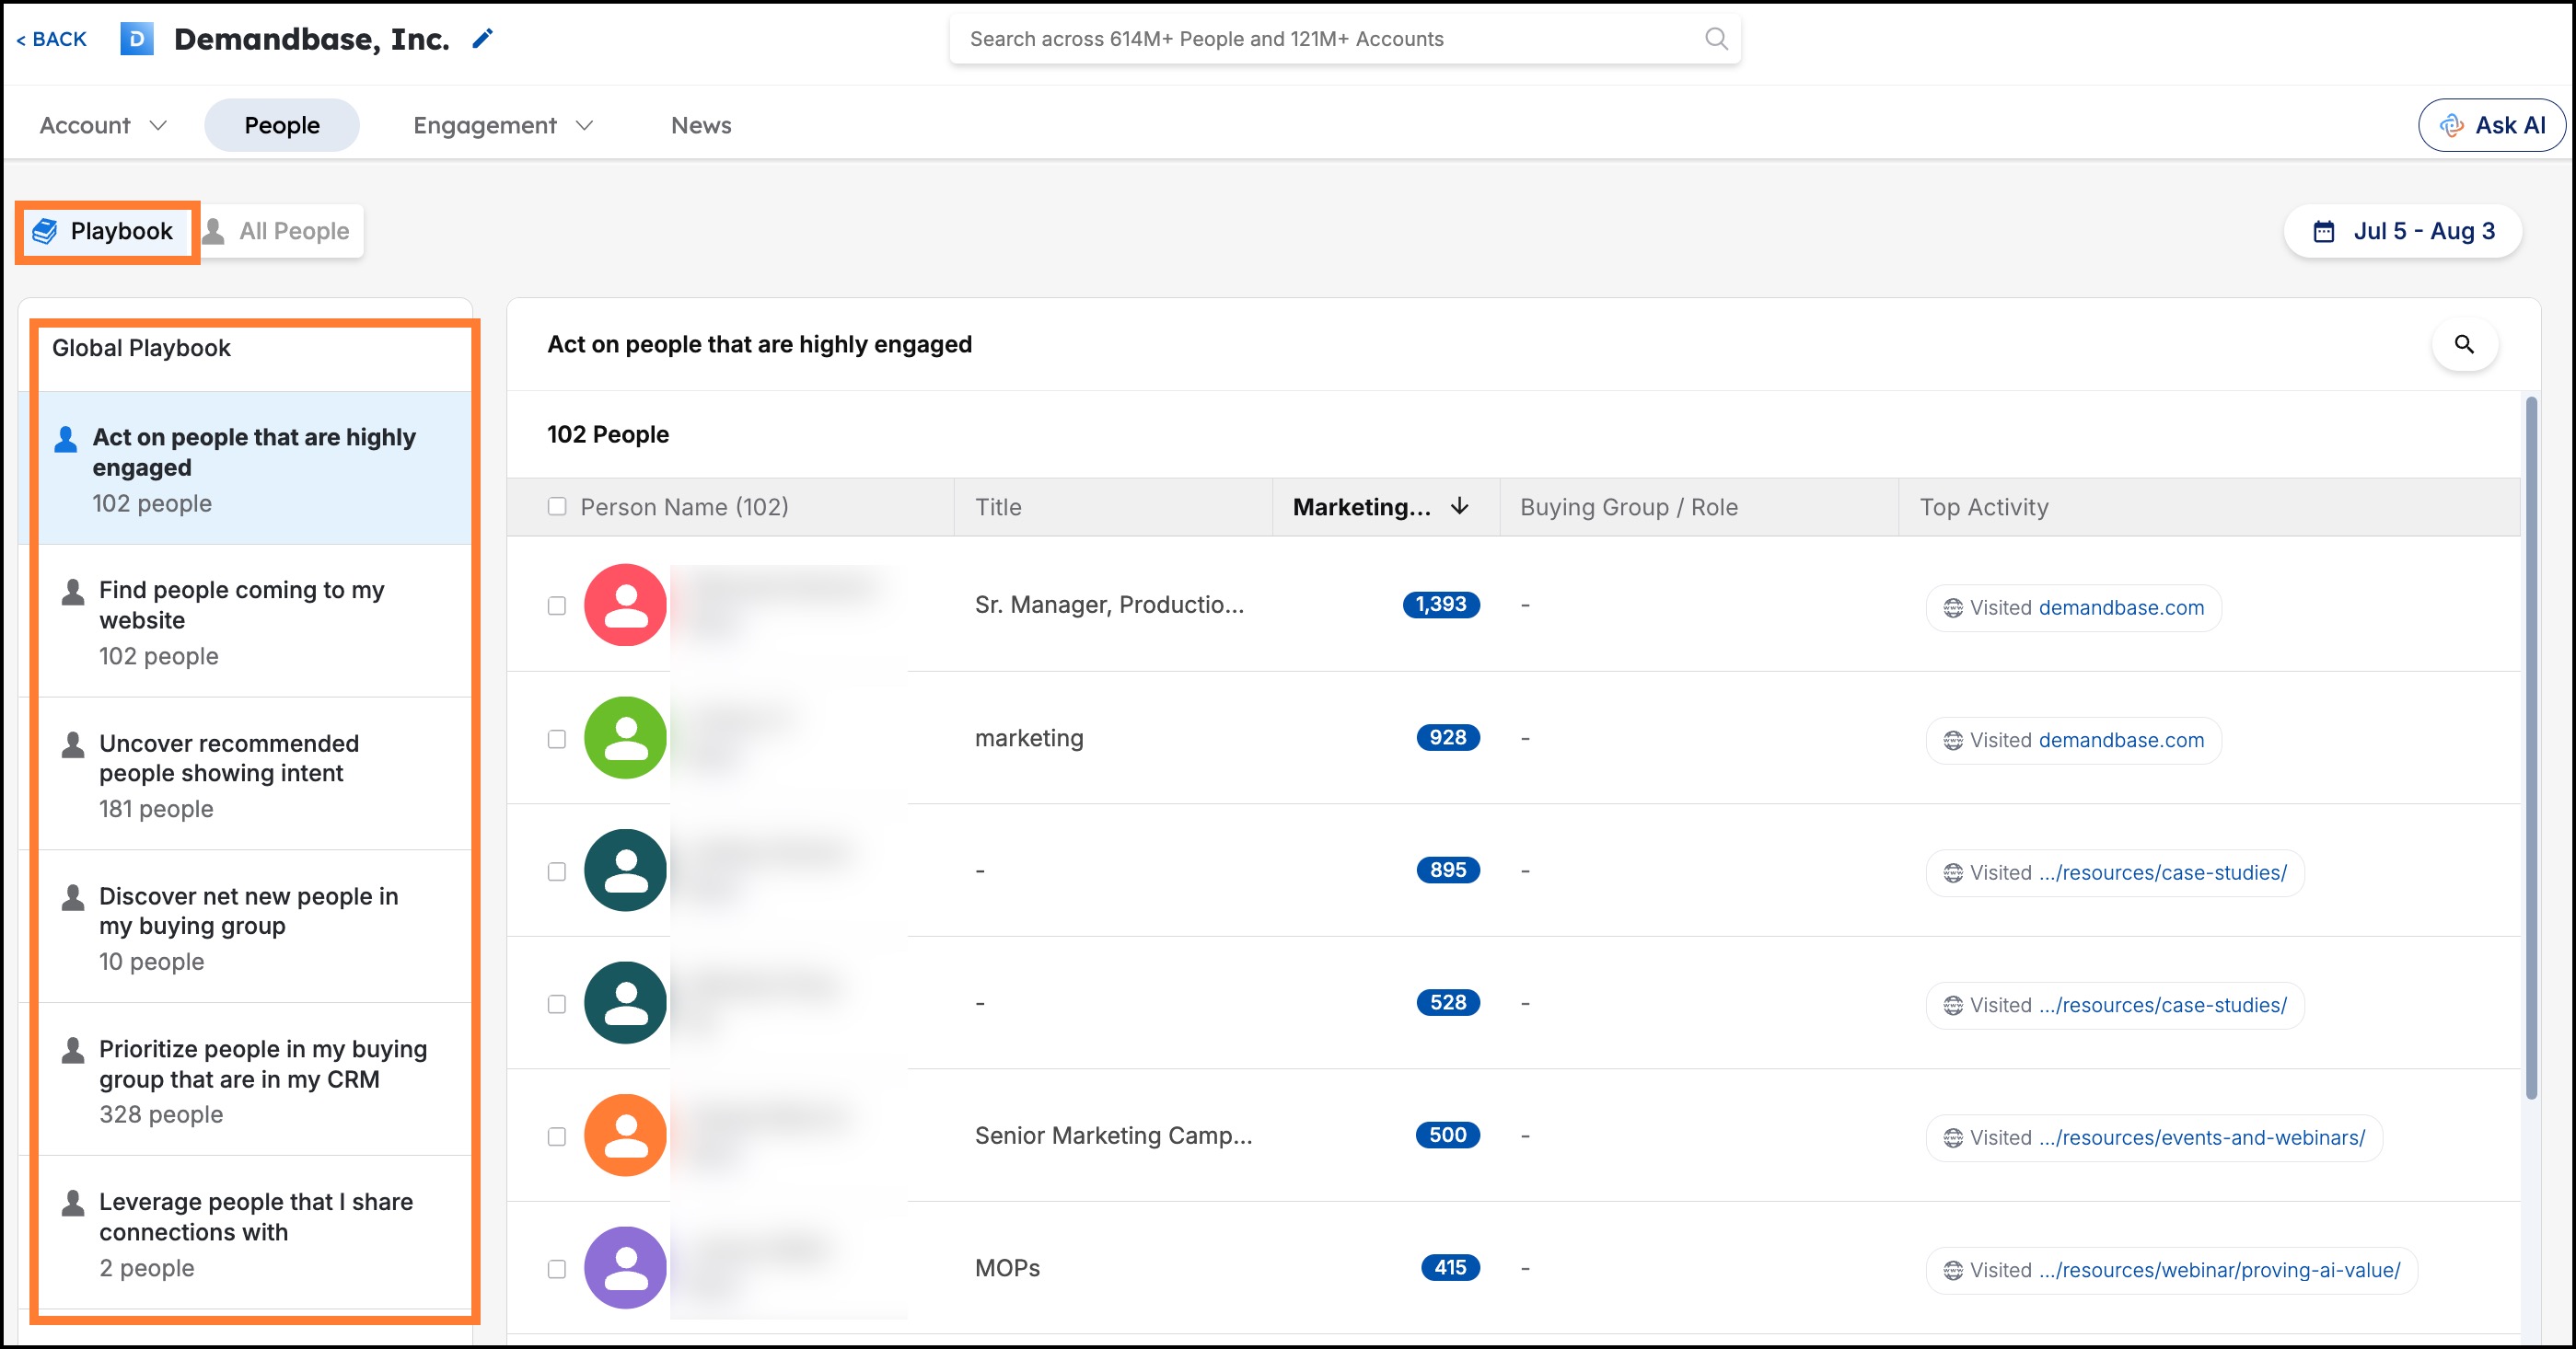
Task: Focus the People and Accounts search field
Action: coord(1345,39)
